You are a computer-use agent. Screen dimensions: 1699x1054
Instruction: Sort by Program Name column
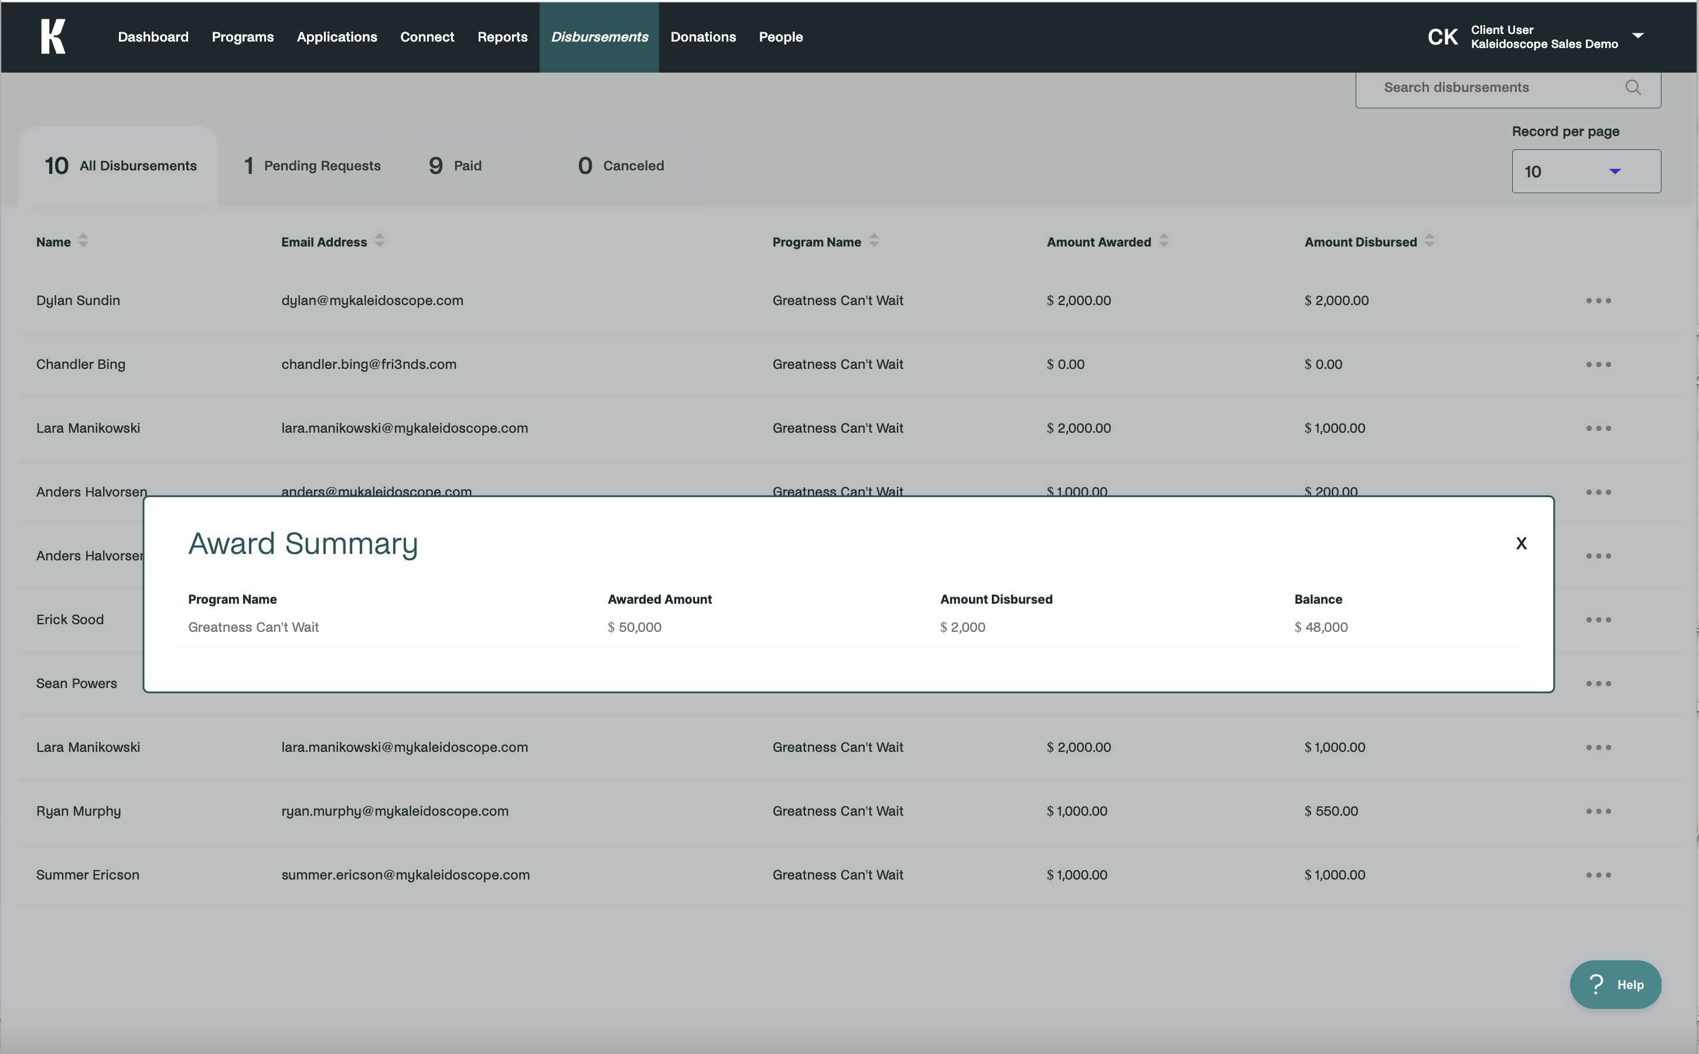pos(874,241)
